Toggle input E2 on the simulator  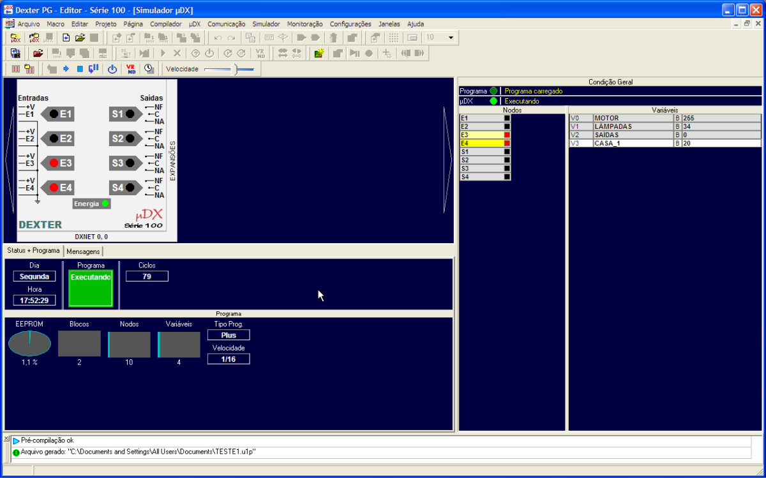coord(58,138)
